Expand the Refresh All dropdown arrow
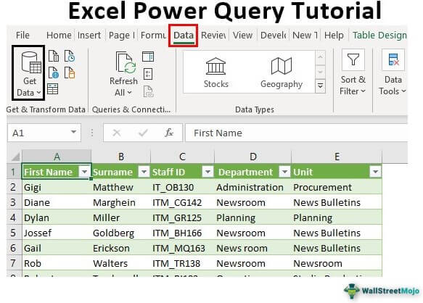 (129, 93)
